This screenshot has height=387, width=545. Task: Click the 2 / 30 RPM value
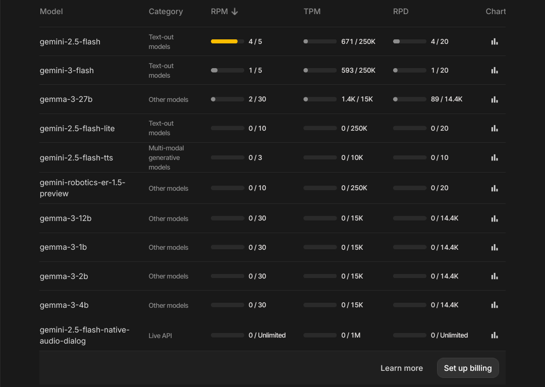click(x=257, y=99)
